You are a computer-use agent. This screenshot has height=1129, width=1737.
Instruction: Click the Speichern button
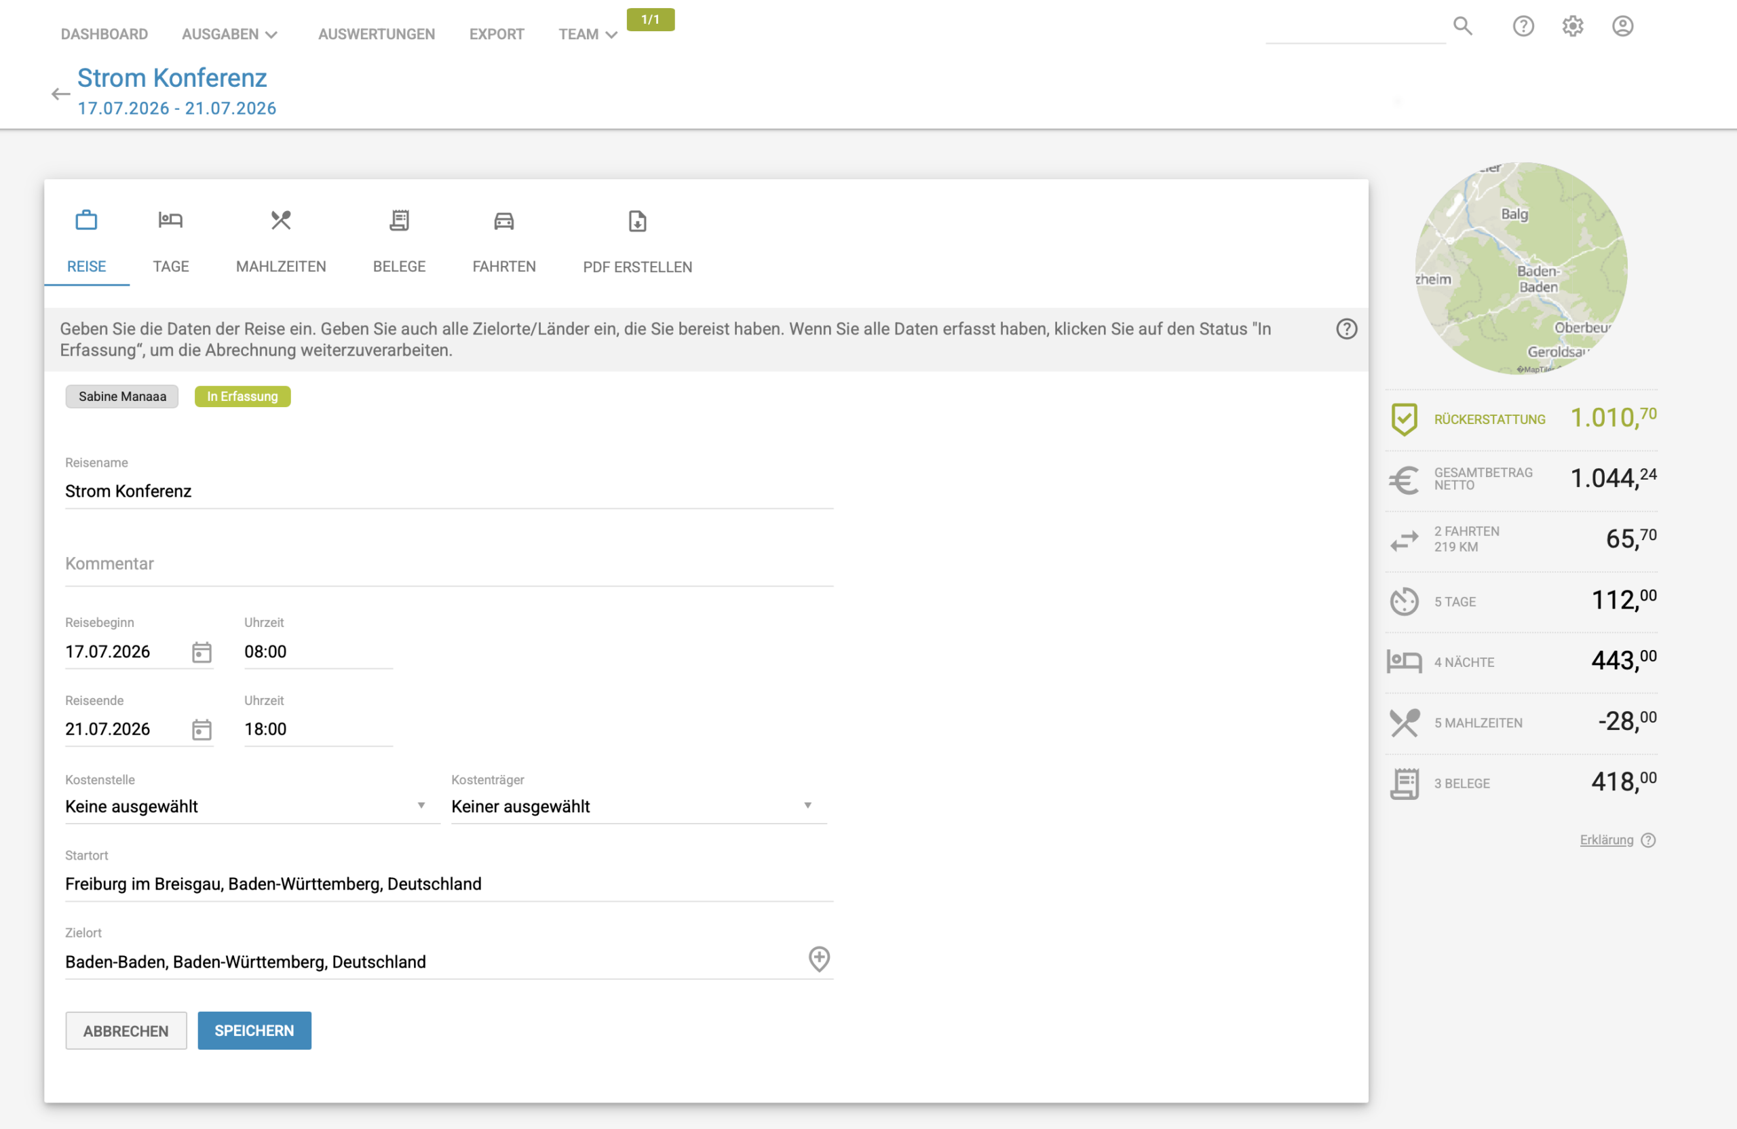(x=254, y=1031)
